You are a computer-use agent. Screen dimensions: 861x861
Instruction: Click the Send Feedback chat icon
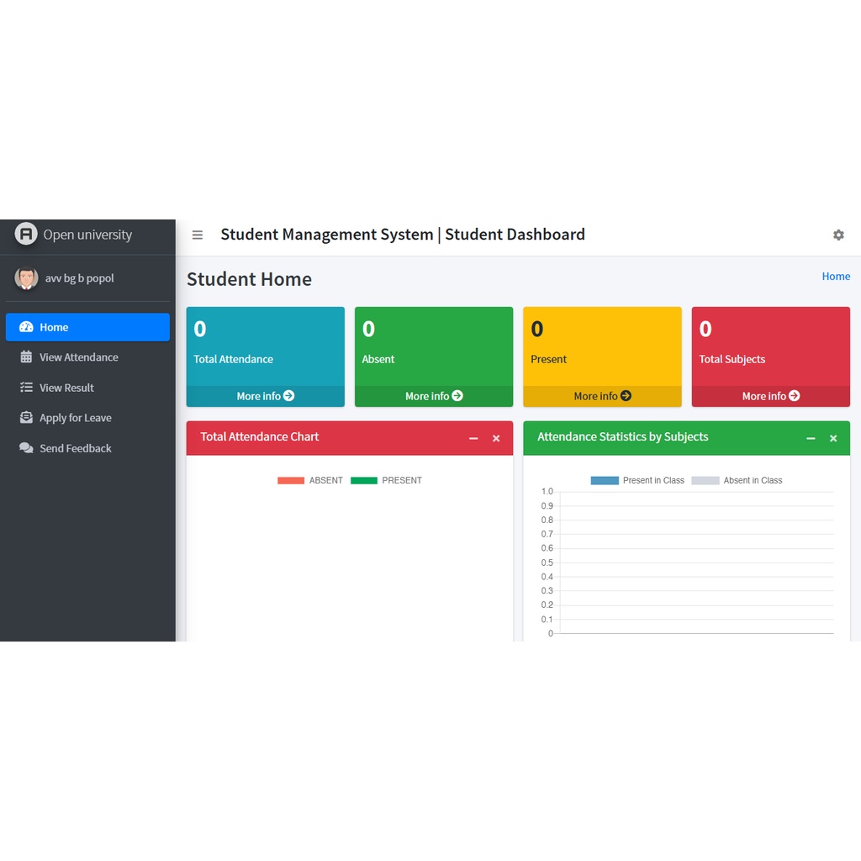[x=26, y=448]
